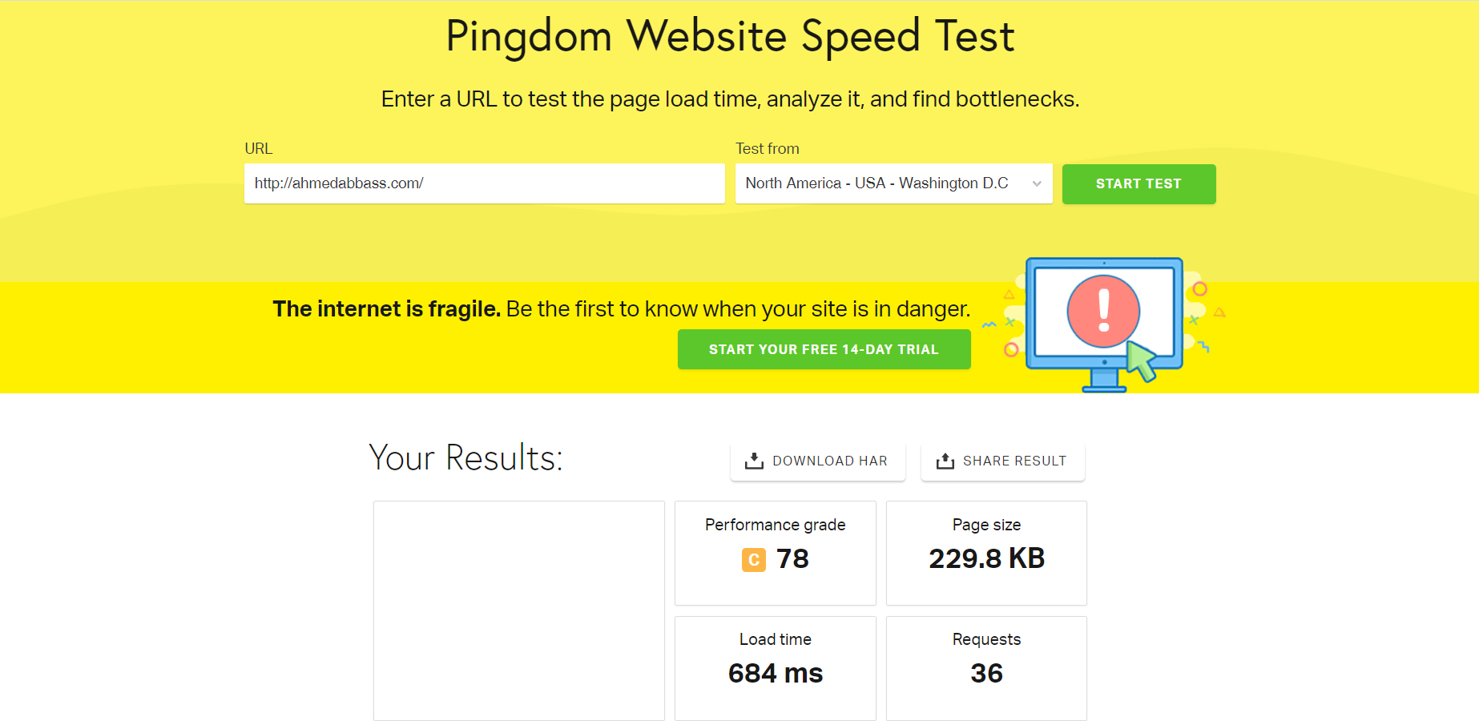This screenshot has width=1479, height=721.
Task: Click the red exclamation circle on monitor
Action: coord(1103,312)
